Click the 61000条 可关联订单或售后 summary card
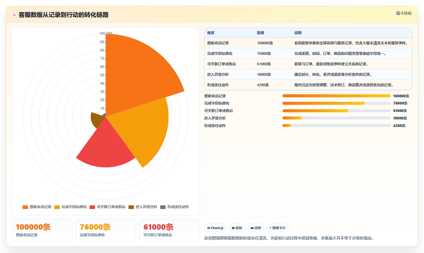The image size is (424, 253). coord(169,230)
